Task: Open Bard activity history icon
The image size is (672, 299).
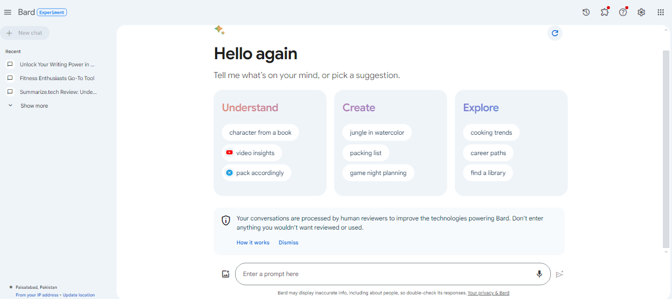Action: (x=586, y=12)
